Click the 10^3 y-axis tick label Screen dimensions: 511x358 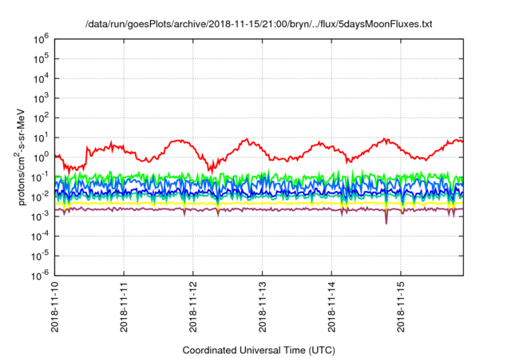click(41, 98)
